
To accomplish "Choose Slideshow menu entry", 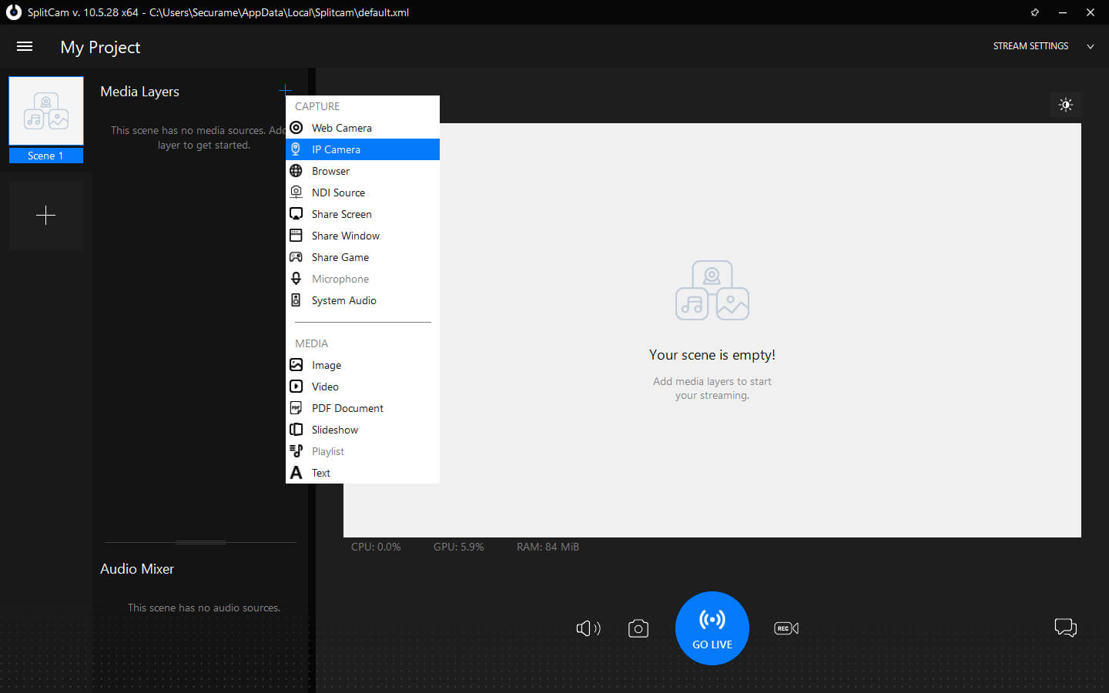I will pos(363,430).
